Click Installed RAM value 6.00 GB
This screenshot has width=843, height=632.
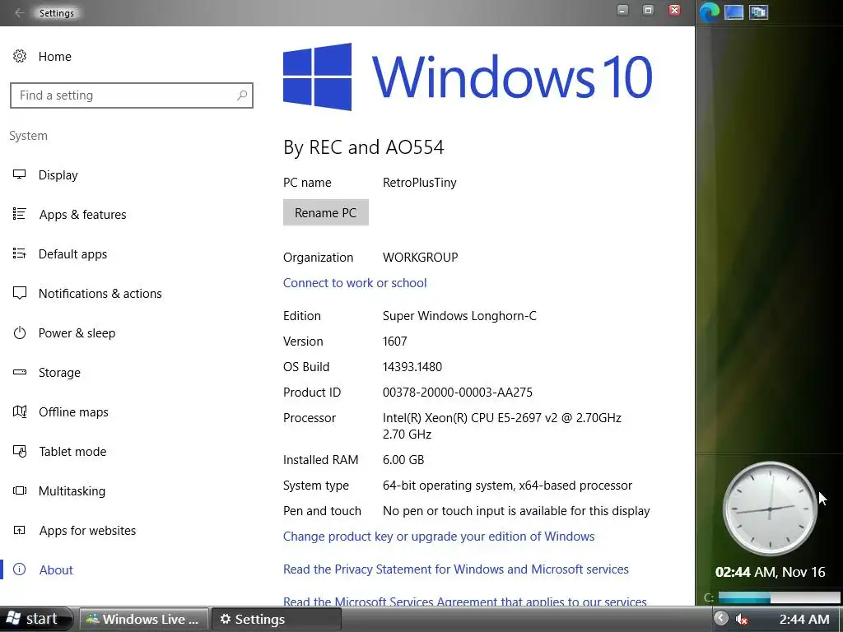(x=403, y=460)
